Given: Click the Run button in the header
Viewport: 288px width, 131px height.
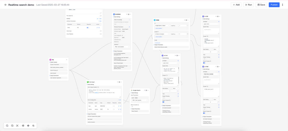Looking at the screenshot, I should (248, 5).
